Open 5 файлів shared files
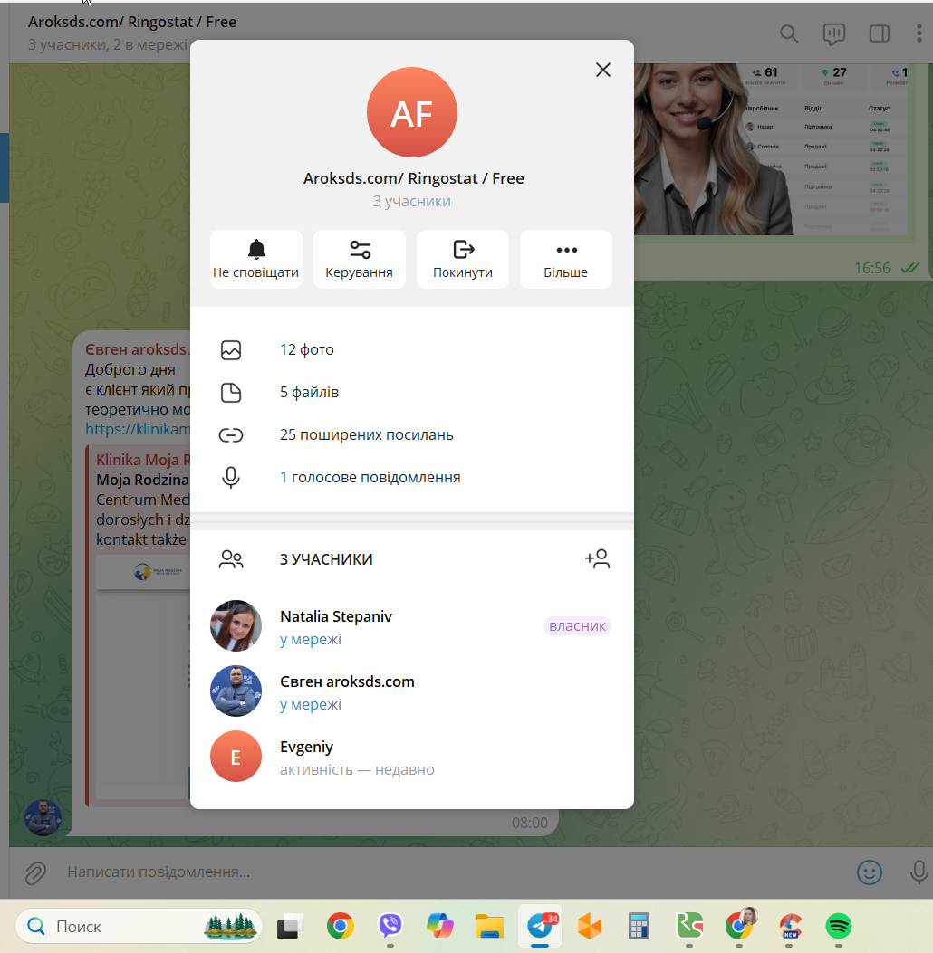933x953 pixels. coord(412,392)
